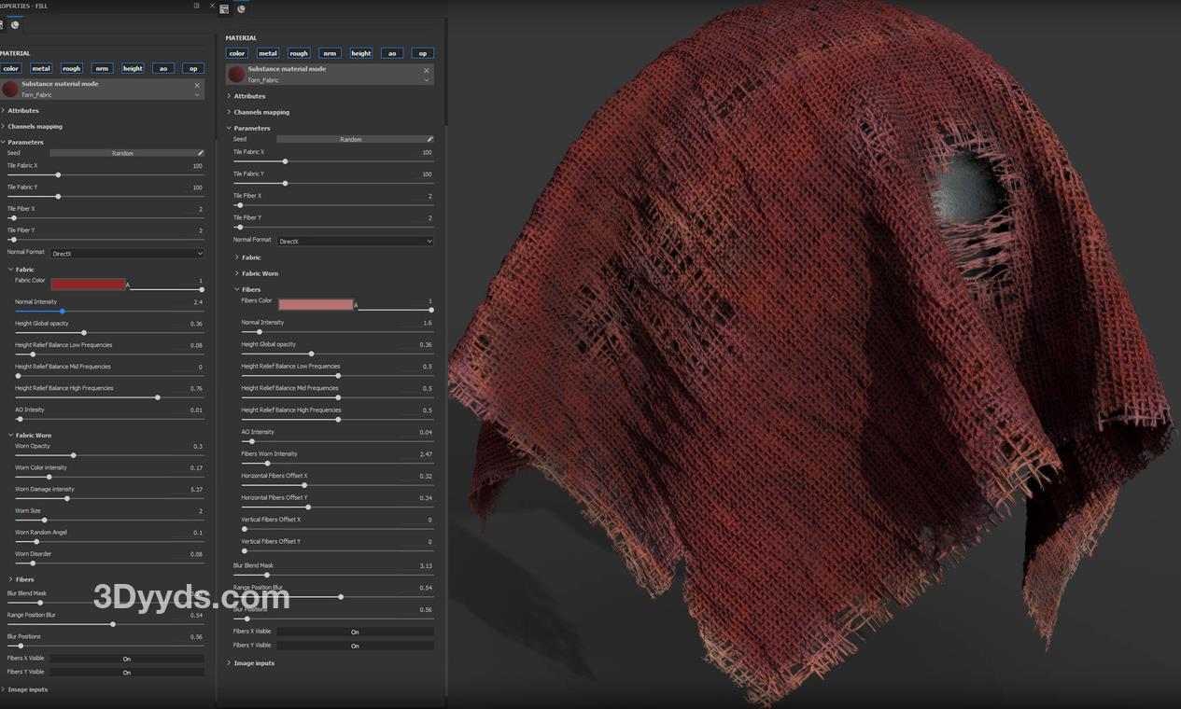Toggle the height channel in the left panel

click(x=133, y=68)
